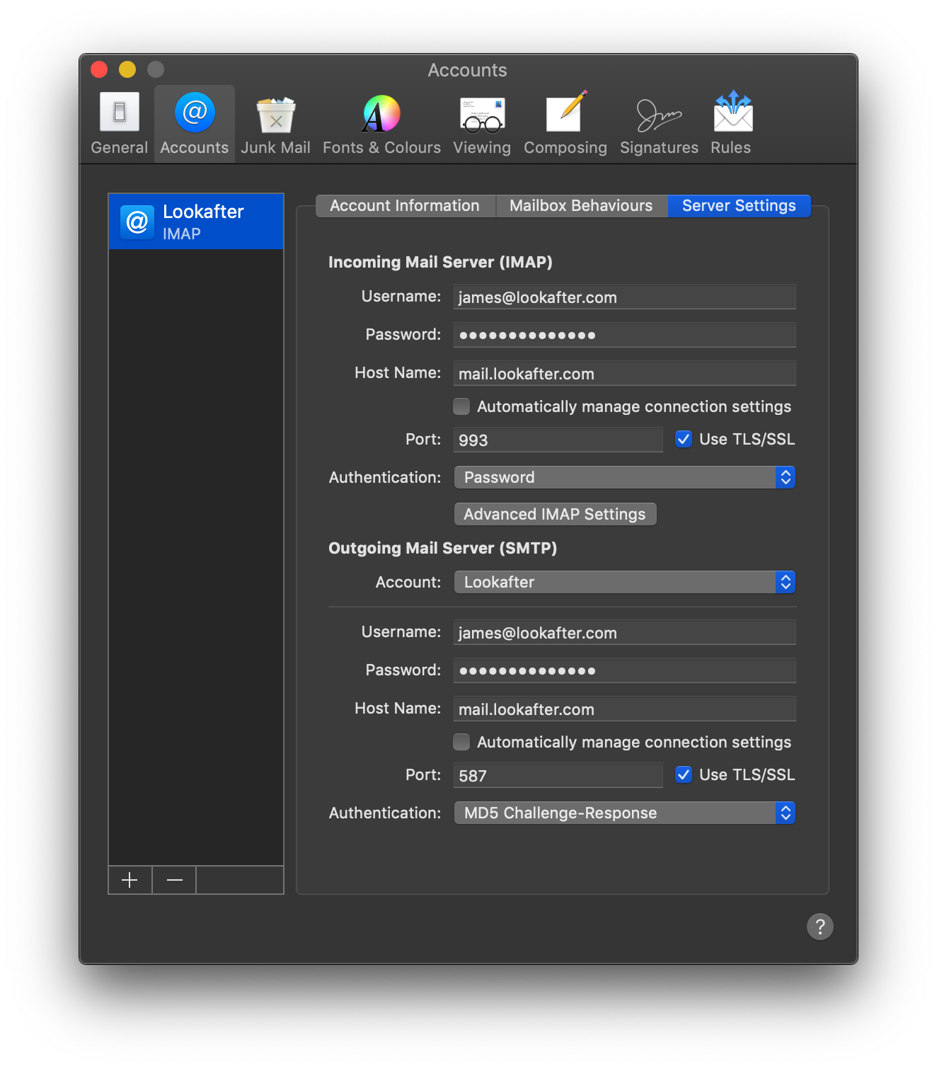
Task: Enable automatic connection settings for IMAP
Action: click(x=461, y=406)
